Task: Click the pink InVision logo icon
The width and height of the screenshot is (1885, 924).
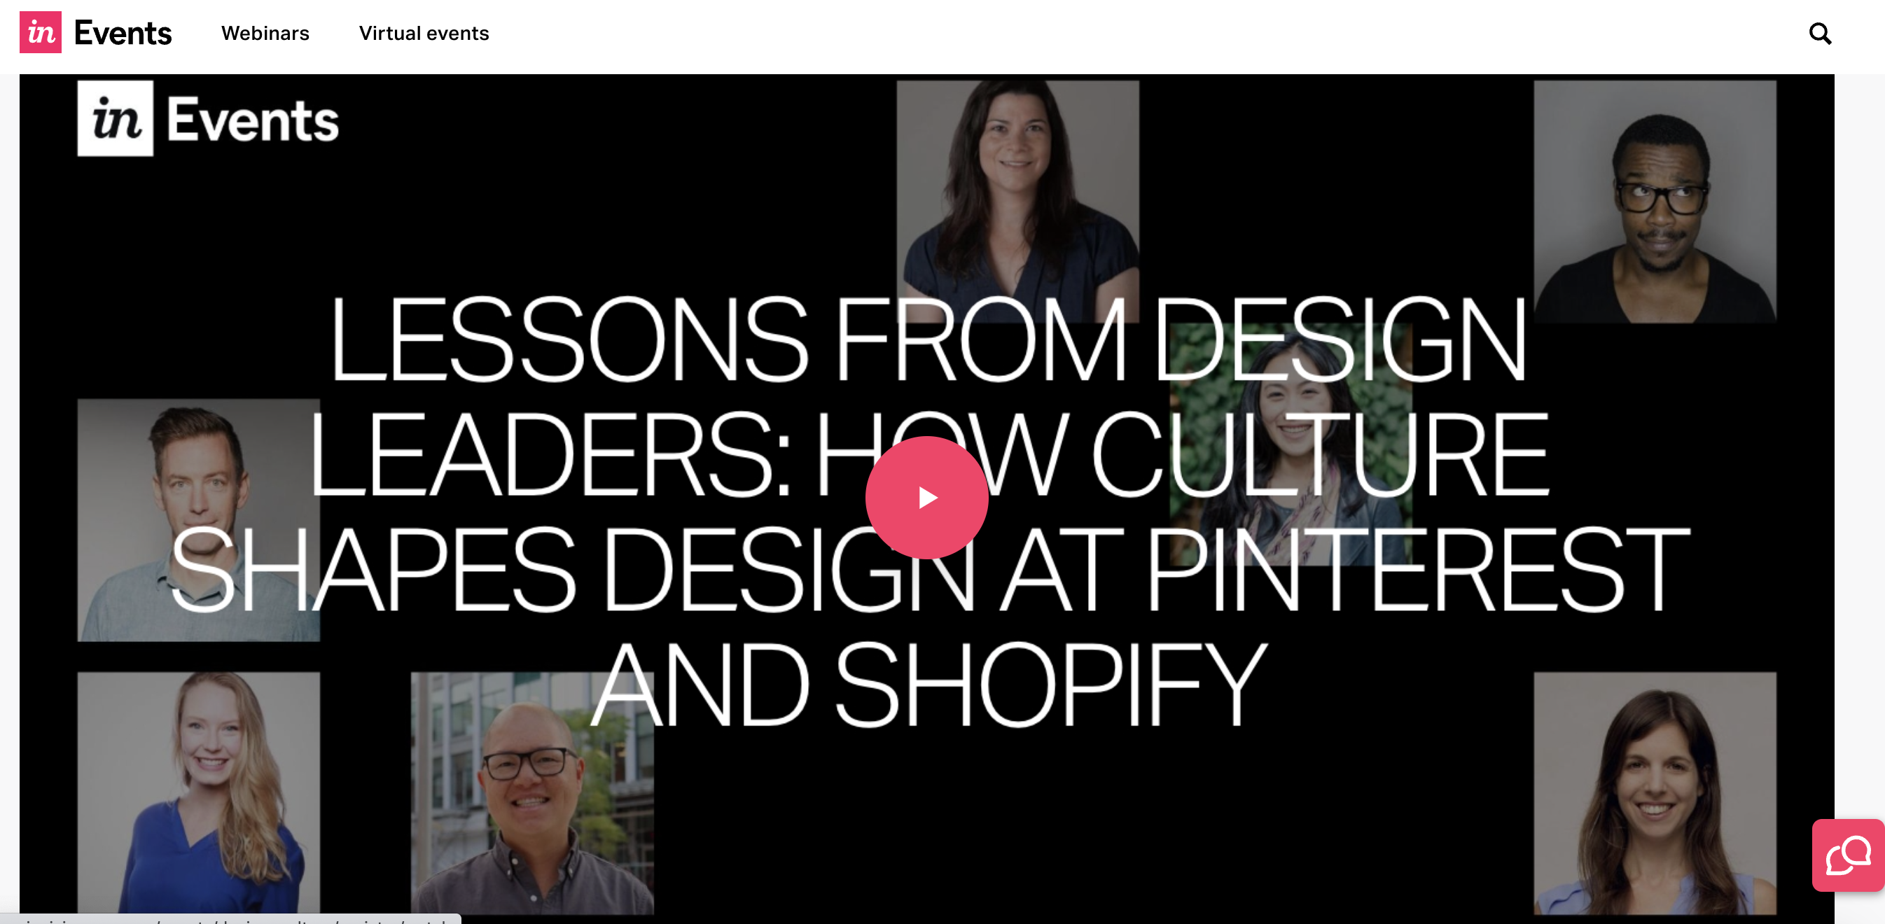Action: tap(40, 32)
